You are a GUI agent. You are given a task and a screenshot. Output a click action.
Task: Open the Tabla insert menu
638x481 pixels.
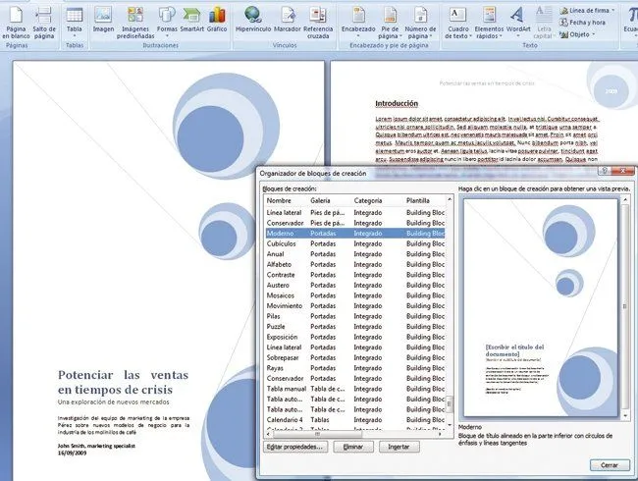click(75, 23)
